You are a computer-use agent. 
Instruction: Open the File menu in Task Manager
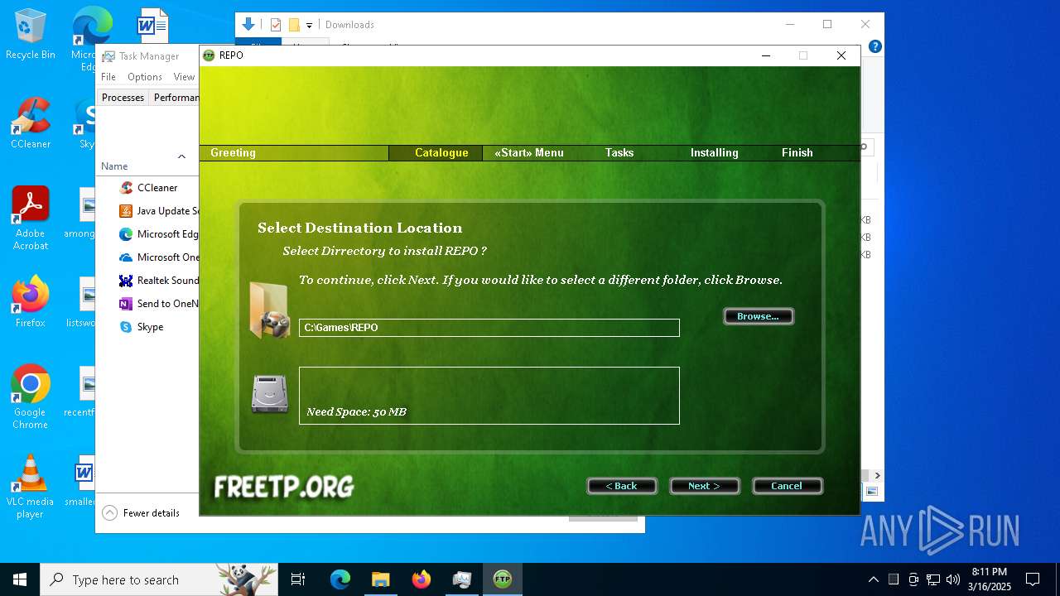pos(108,77)
